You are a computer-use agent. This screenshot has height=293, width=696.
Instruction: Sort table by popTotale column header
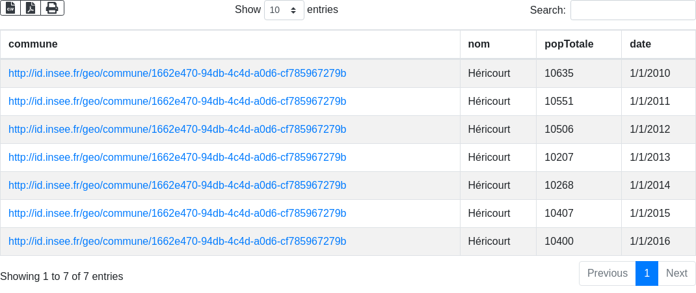click(579, 44)
